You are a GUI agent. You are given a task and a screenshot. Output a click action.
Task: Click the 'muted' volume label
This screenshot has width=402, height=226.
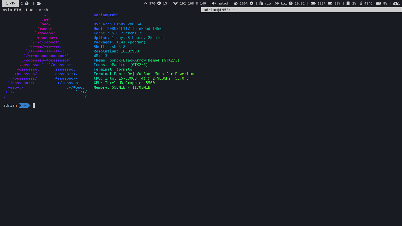point(223,4)
